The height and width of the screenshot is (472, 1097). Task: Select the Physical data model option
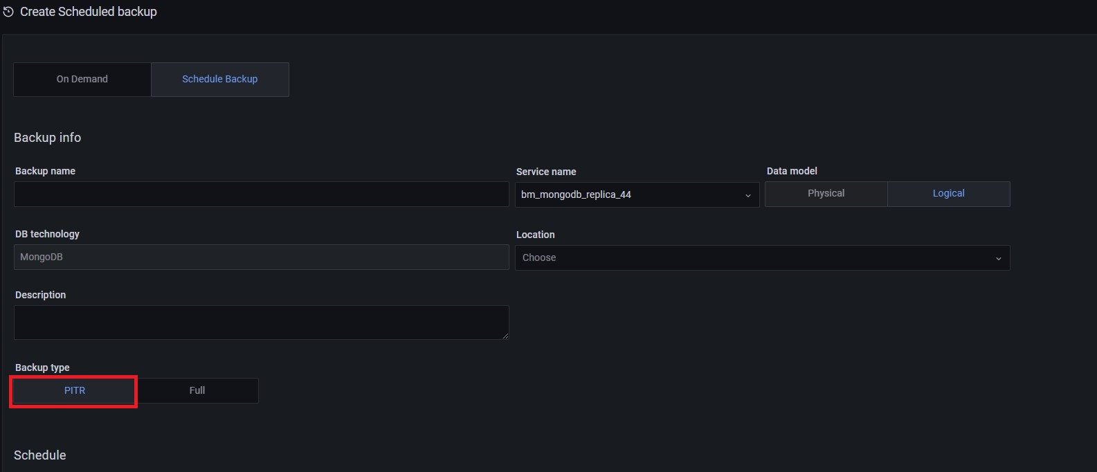[826, 194]
